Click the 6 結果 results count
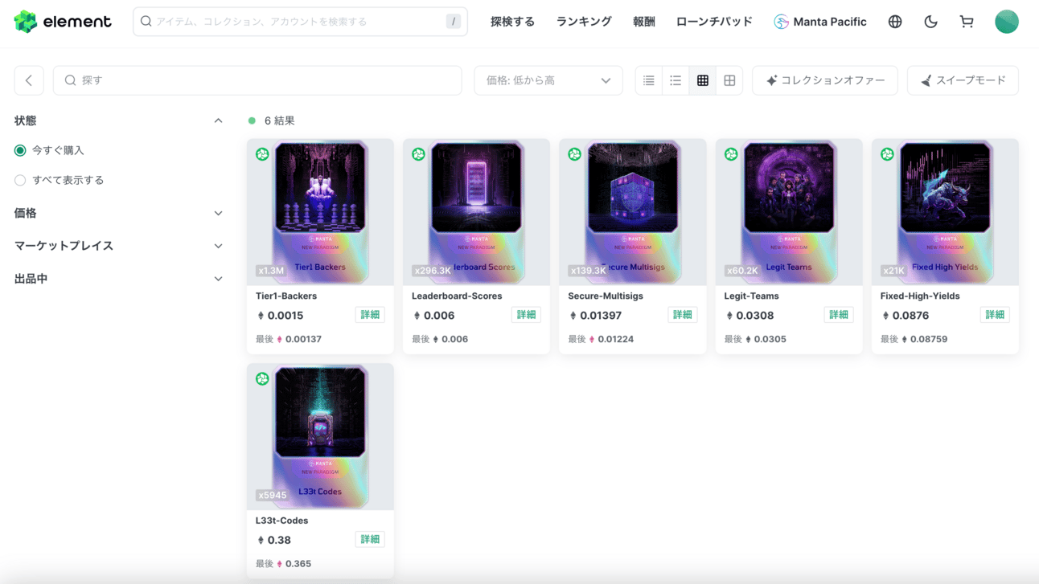Image resolution: width=1039 pixels, height=584 pixels. (x=279, y=120)
